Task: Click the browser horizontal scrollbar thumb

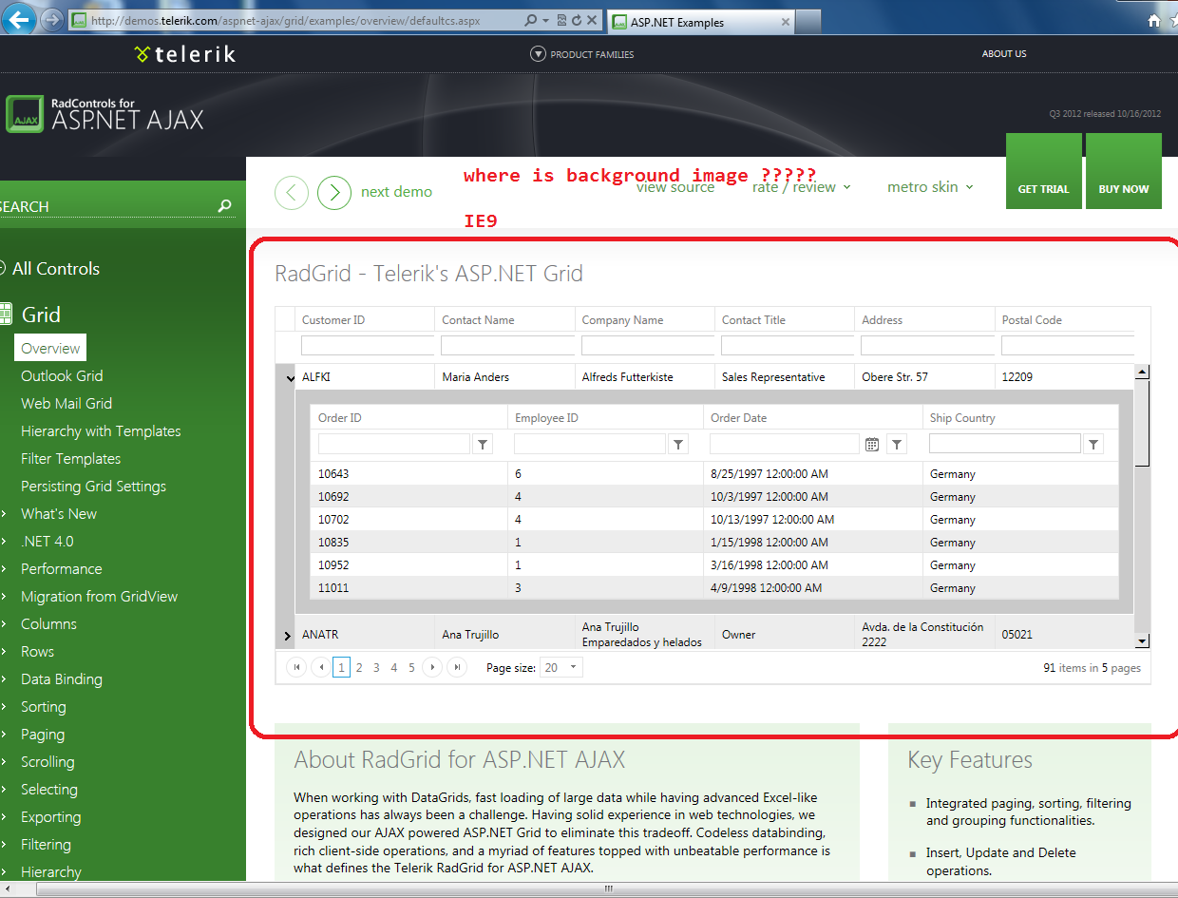Action: [x=608, y=890]
